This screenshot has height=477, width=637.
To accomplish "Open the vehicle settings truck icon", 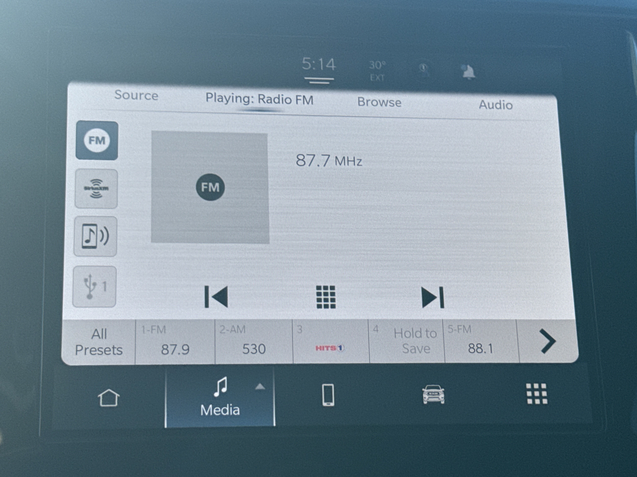I will pos(433,395).
